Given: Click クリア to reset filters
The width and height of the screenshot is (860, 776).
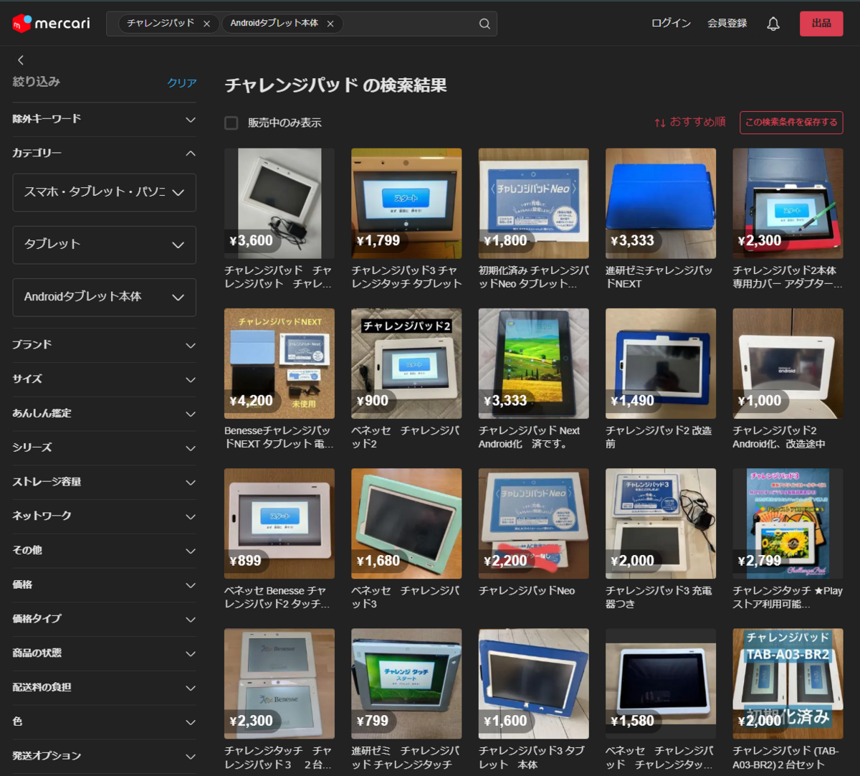Looking at the screenshot, I should click(182, 83).
